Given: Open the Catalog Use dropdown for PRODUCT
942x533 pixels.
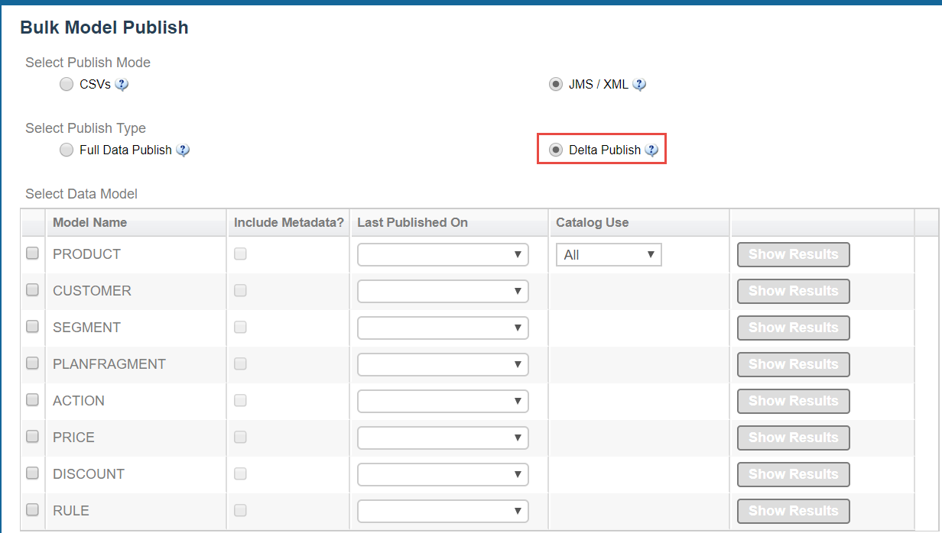Looking at the screenshot, I should point(609,255).
